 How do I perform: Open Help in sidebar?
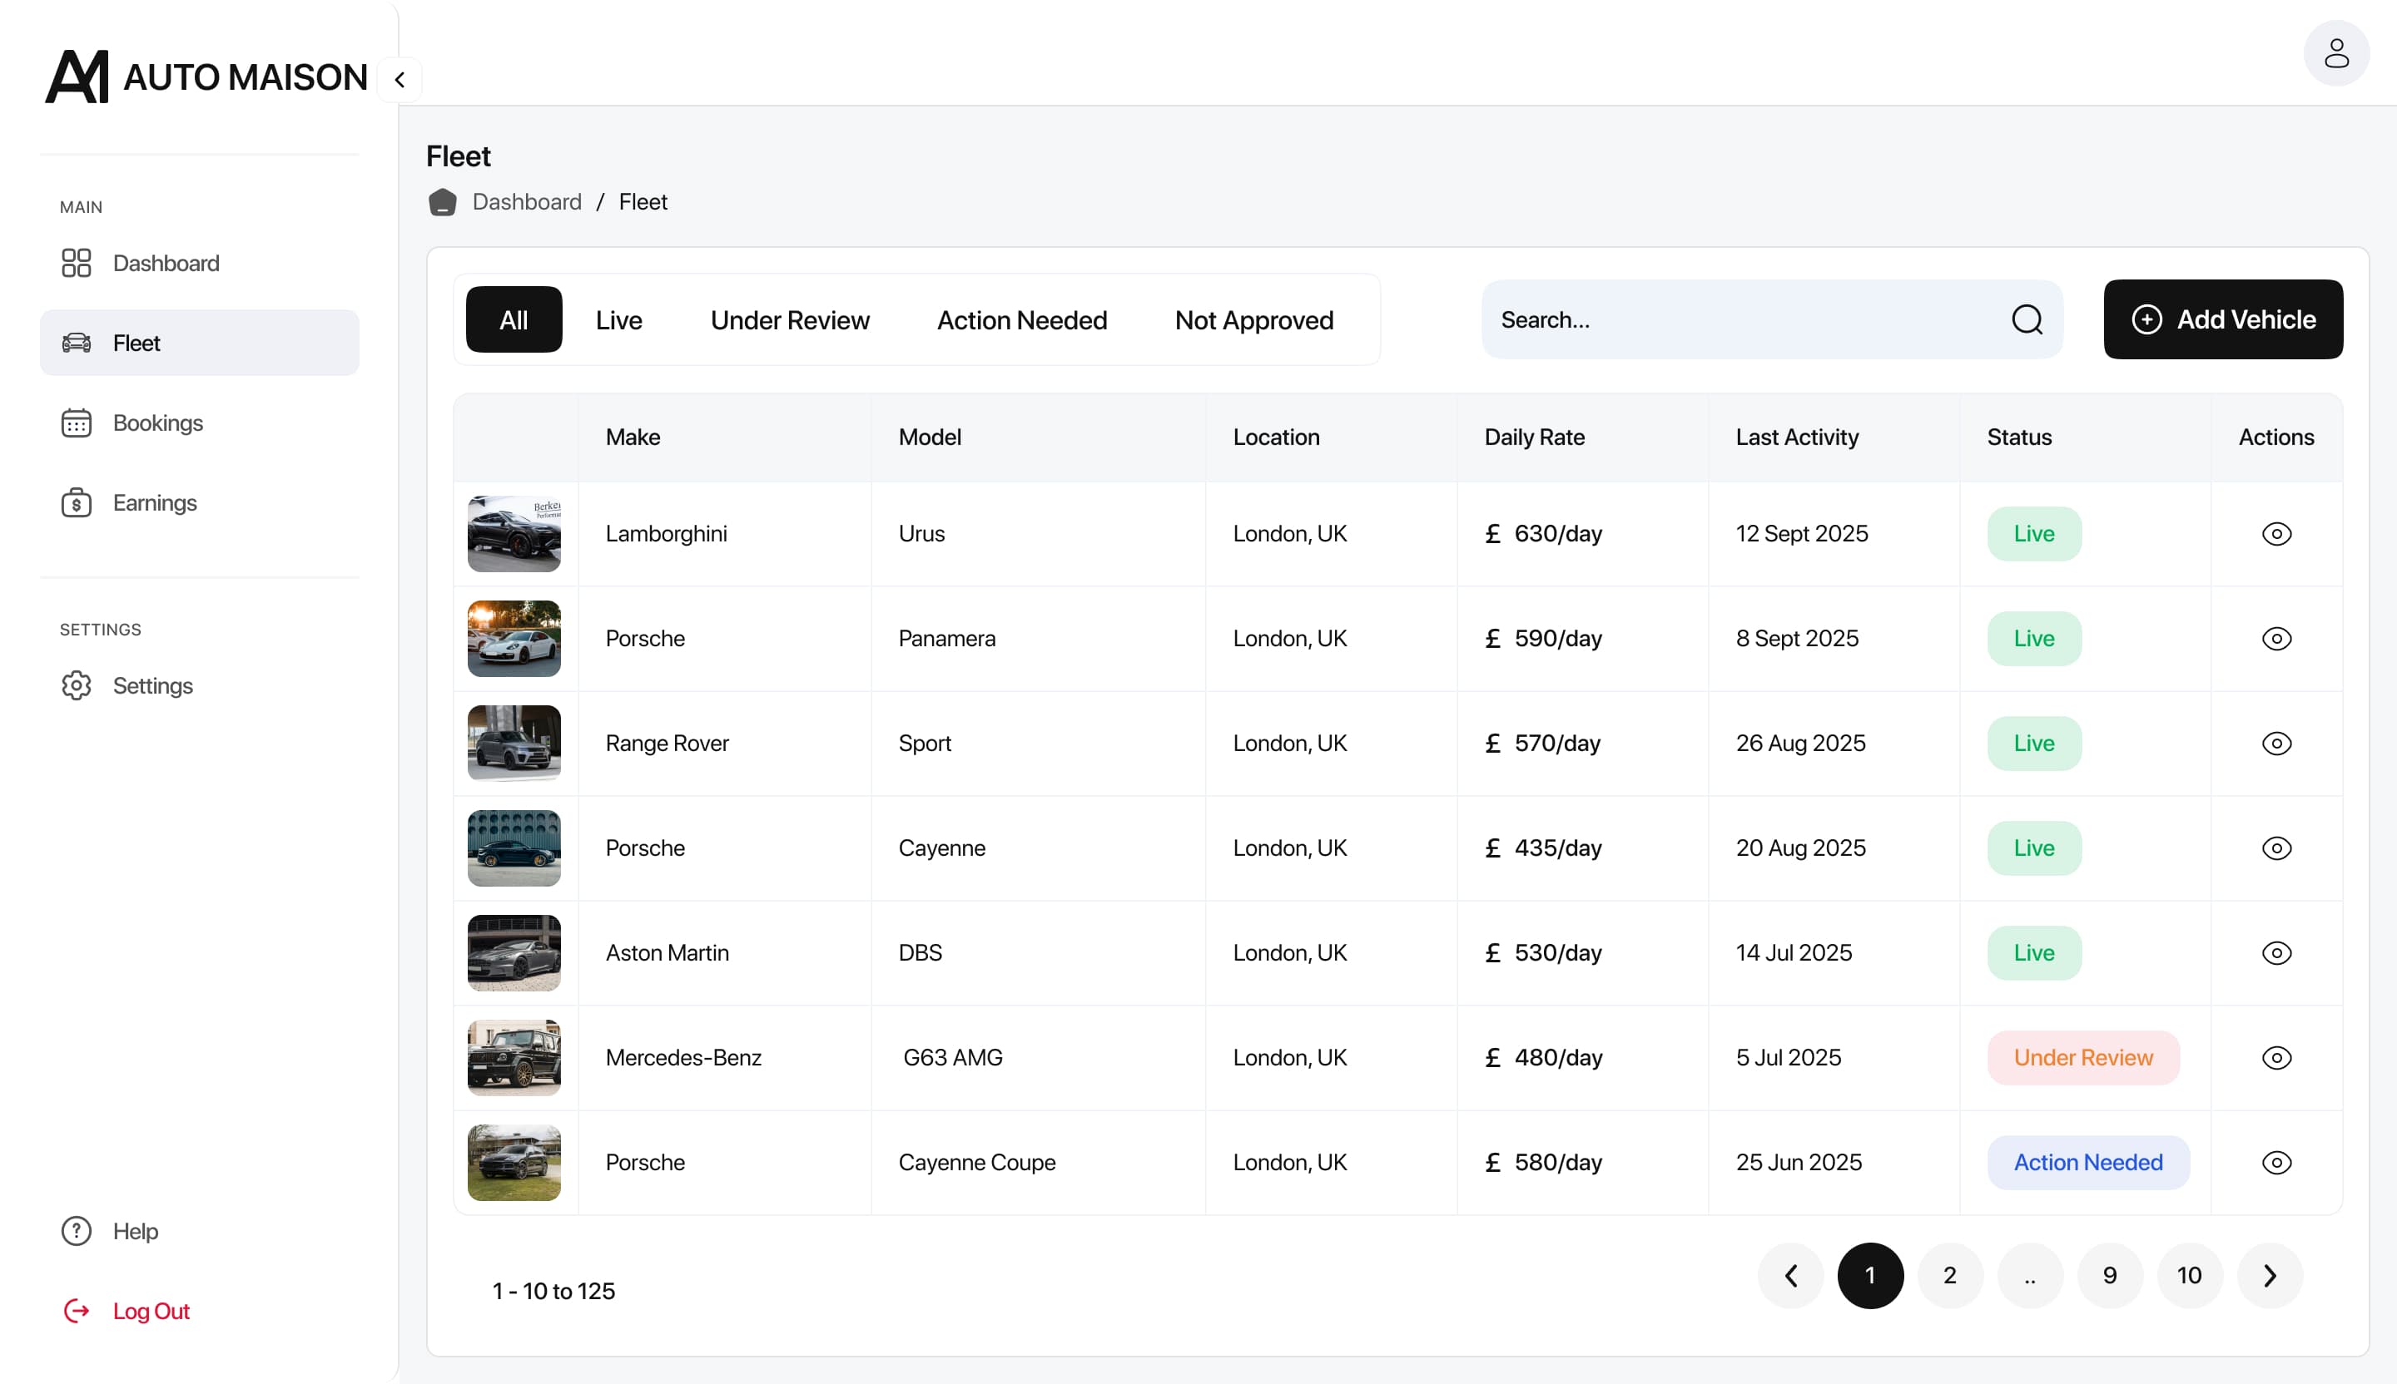tap(134, 1231)
